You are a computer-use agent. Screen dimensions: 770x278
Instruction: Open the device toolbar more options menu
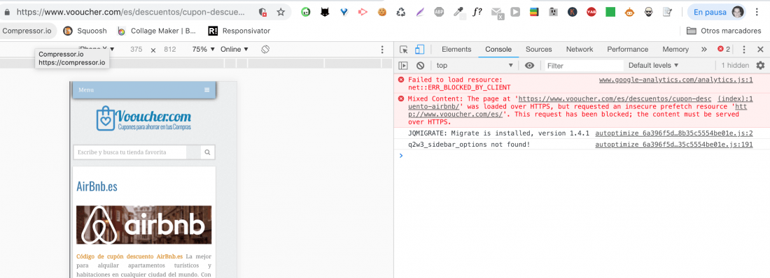(x=382, y=50)
